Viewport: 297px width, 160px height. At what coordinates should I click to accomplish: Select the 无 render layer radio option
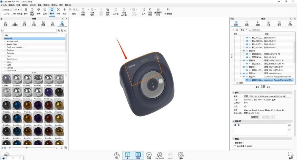click(235, 125)
